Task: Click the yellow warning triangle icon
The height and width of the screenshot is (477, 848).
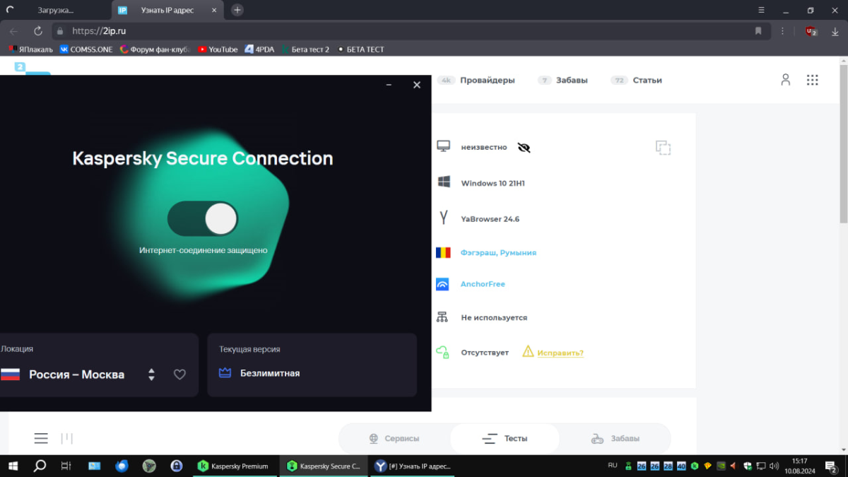Action: tap(528, 351)
